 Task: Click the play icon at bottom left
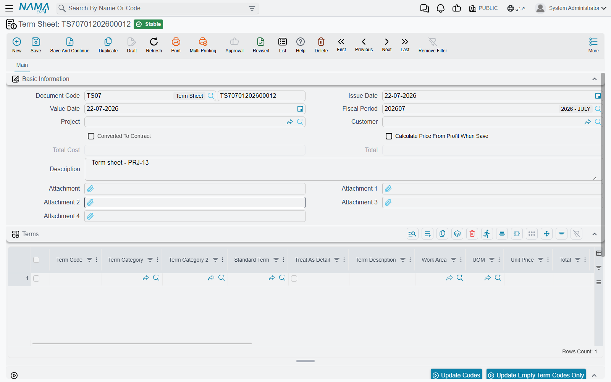[x=14, y=376]
